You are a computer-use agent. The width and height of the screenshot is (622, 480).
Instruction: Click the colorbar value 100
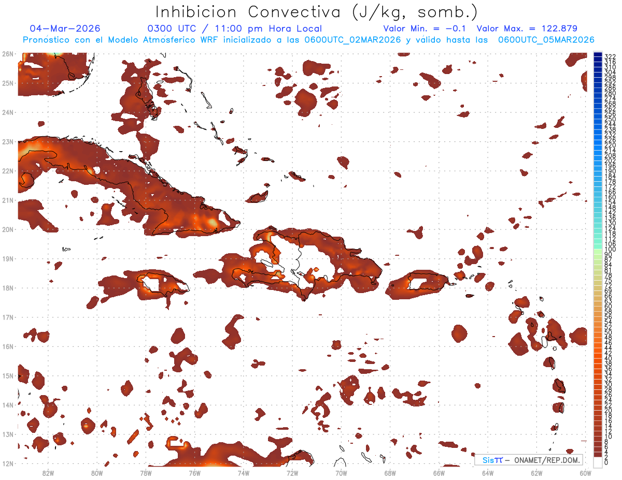pos(610,250)
